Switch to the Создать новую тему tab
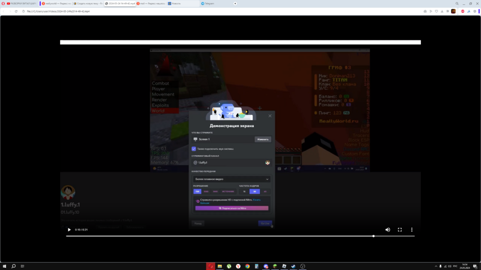 click(x=88, y=3)
